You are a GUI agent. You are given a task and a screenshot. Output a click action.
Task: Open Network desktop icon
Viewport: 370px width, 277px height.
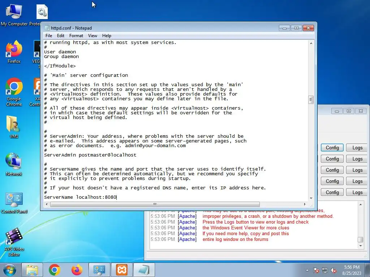pyautogui.click(x=14, y=164)
